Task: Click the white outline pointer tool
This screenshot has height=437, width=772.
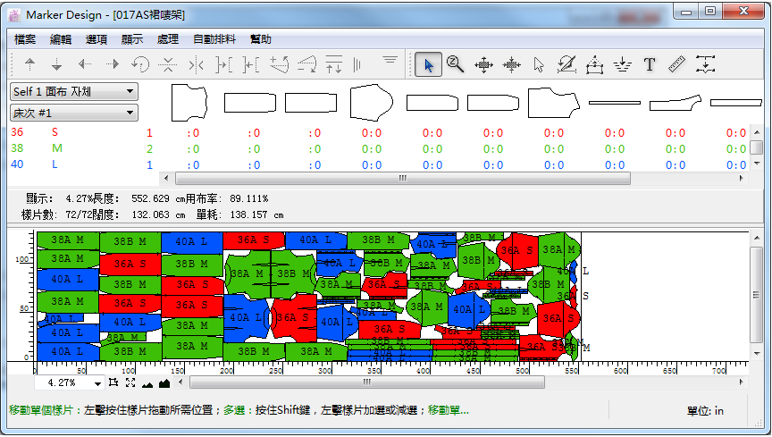Action: coord(539,64)
